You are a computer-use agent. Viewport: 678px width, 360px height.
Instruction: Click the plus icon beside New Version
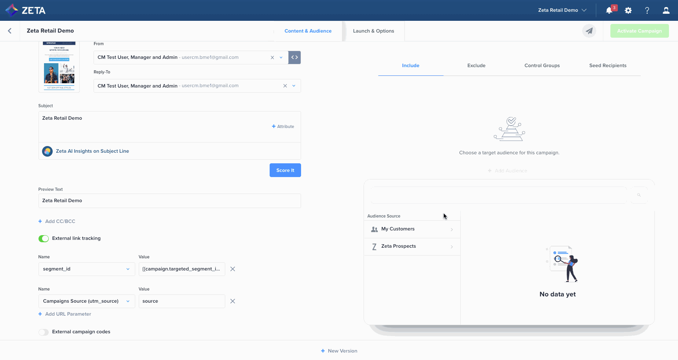pos(323,351)
